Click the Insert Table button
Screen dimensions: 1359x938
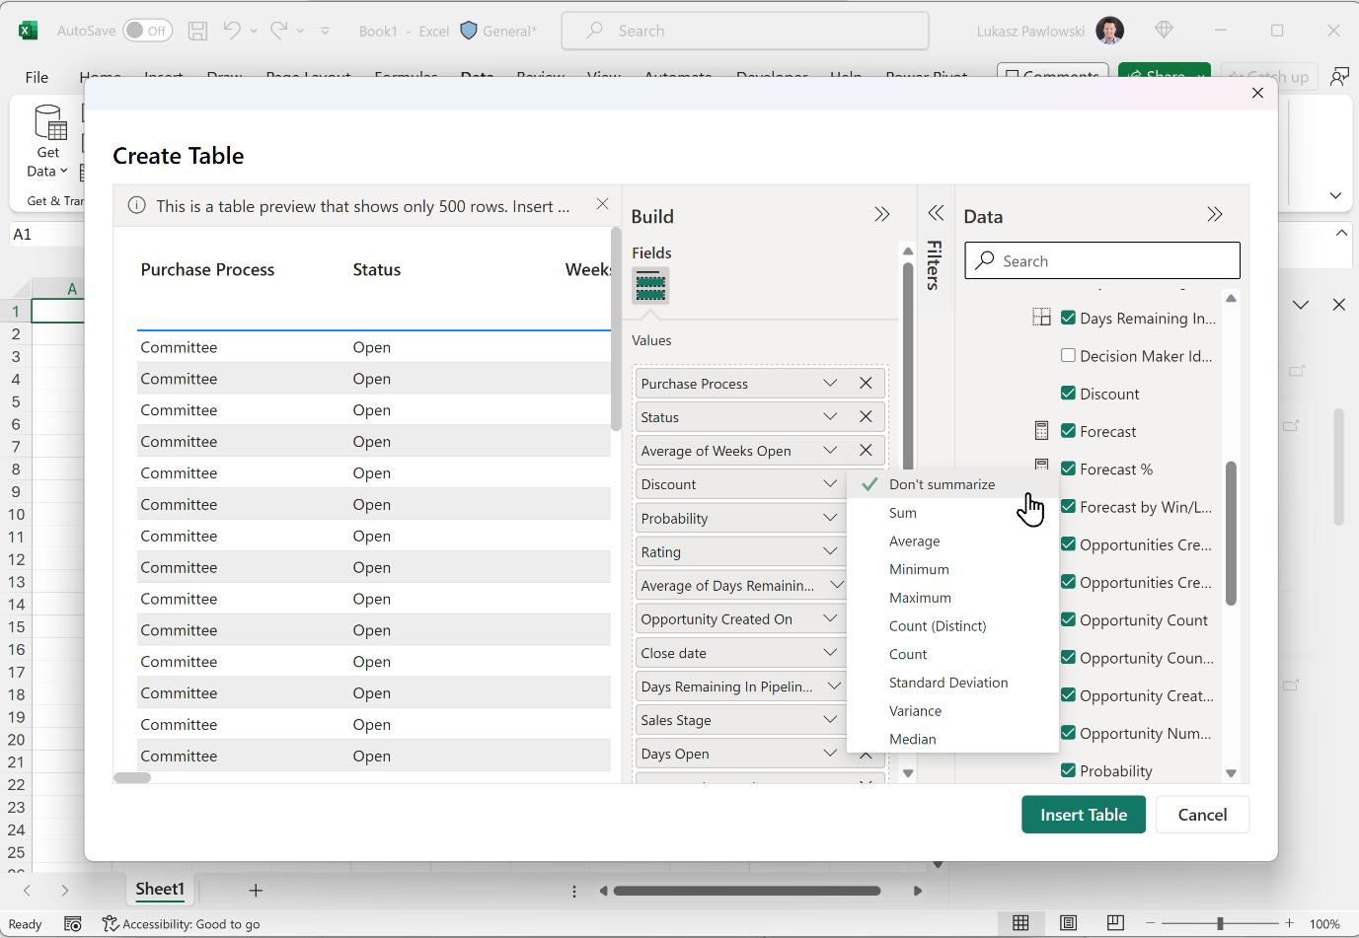tap(1084, 815)
